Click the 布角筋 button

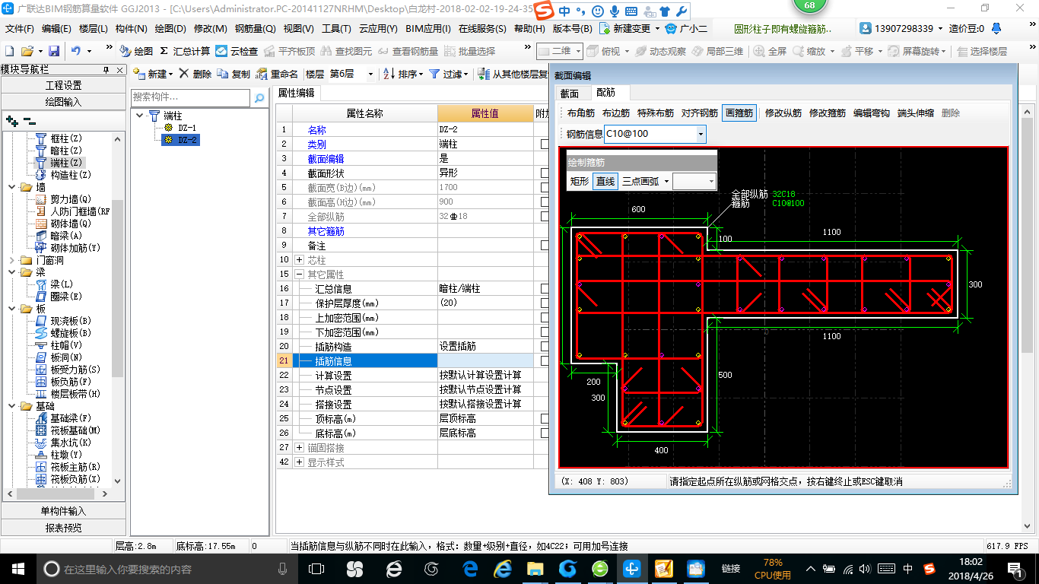pos(581,113)
